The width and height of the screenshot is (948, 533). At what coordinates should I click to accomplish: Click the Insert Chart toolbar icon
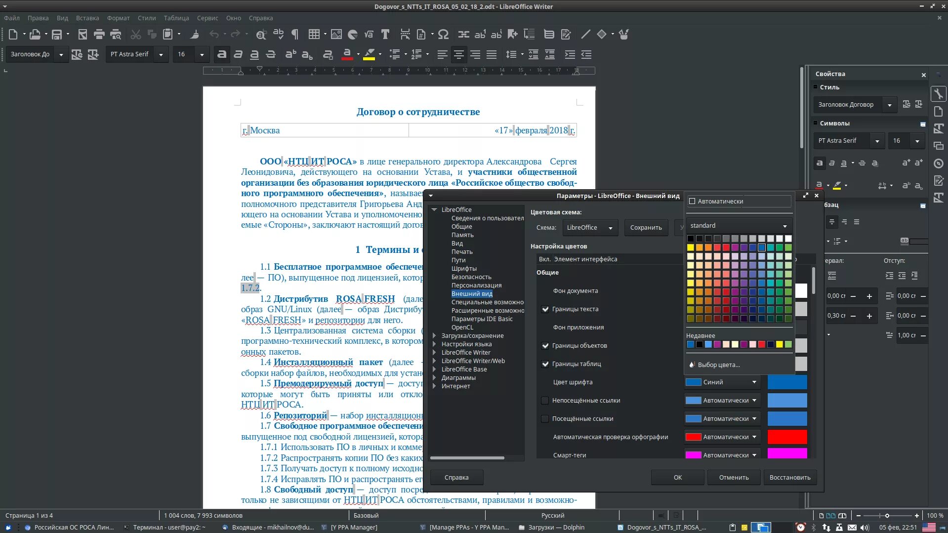tap(353, 34)
